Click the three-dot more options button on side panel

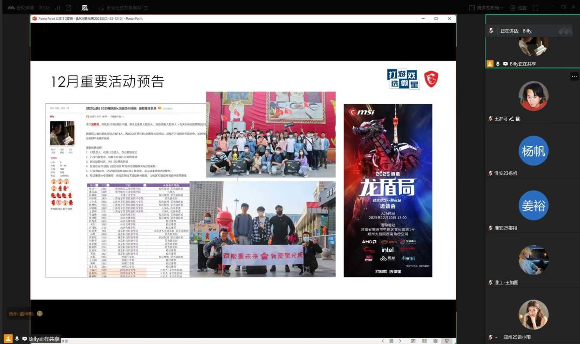[574, 76]
